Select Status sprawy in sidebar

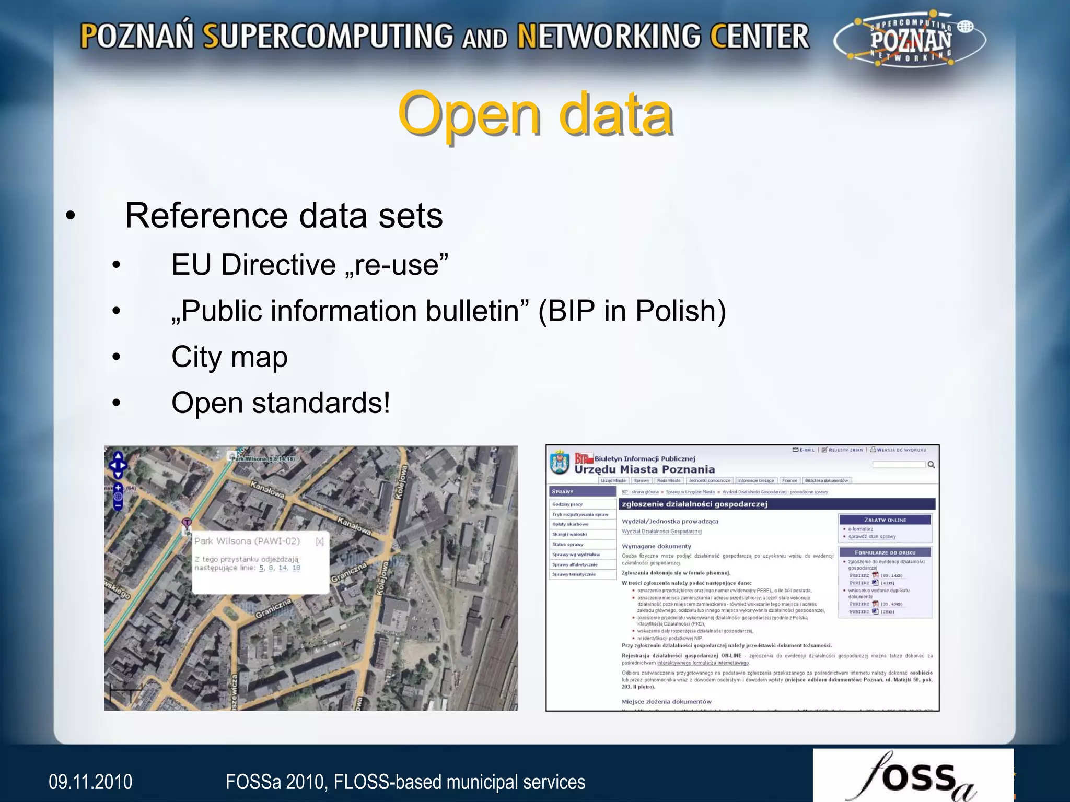point(583,544)
